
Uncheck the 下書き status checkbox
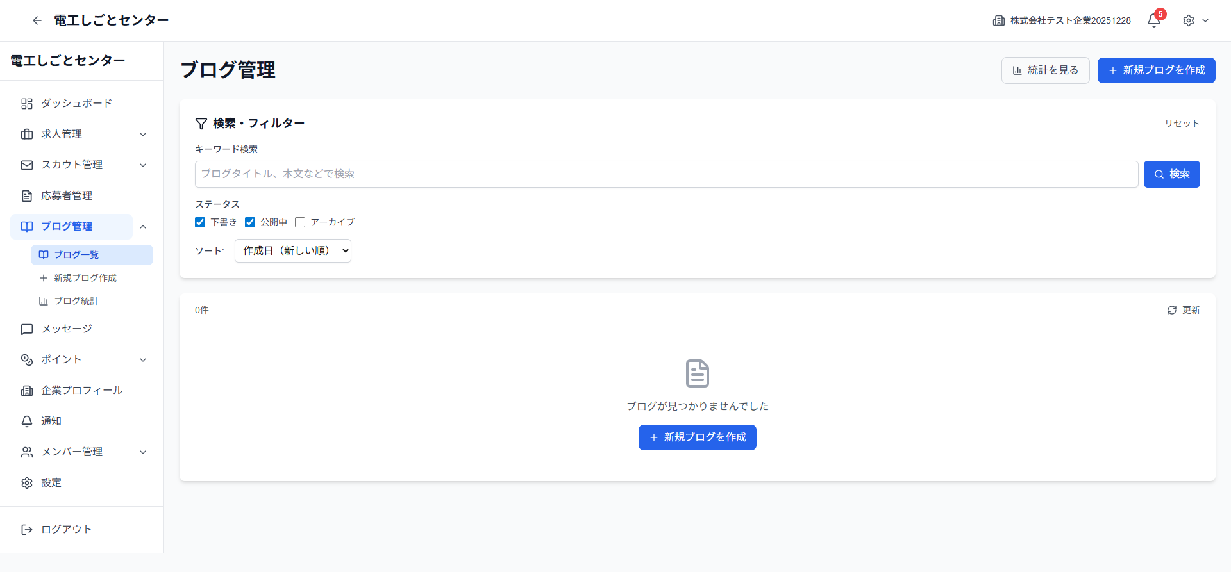pos(200,222)
